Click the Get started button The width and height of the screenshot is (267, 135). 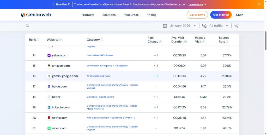[221, 15]
